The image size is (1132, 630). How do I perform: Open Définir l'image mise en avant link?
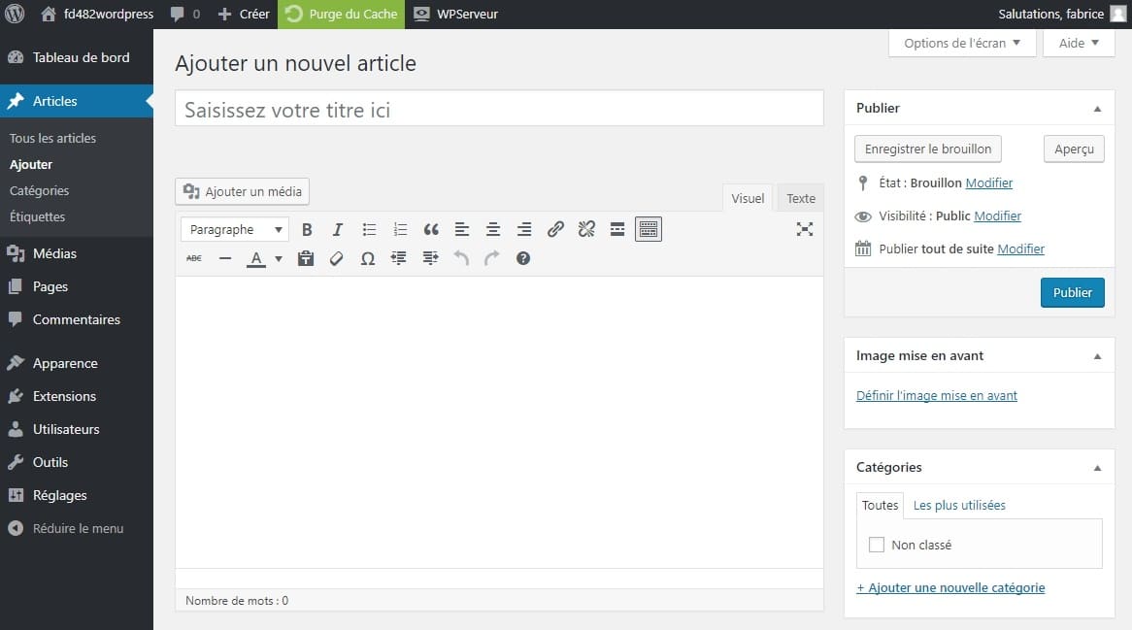coord(936,395)
